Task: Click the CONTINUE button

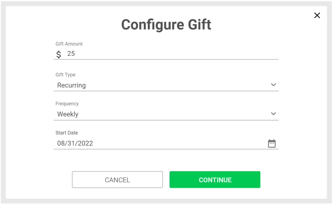Action: pos(215,180)
